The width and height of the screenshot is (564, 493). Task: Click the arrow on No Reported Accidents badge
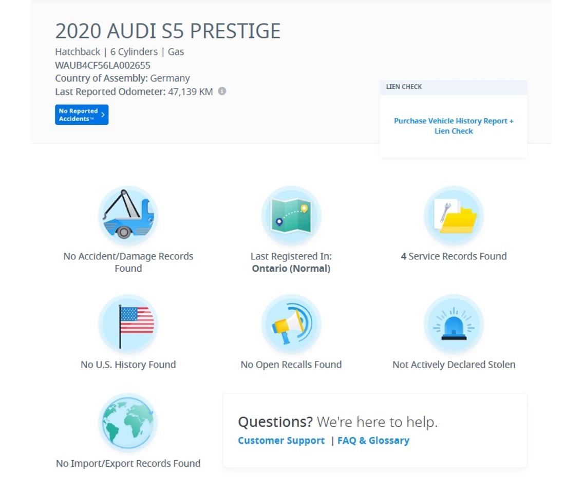[x=103, y=115]
